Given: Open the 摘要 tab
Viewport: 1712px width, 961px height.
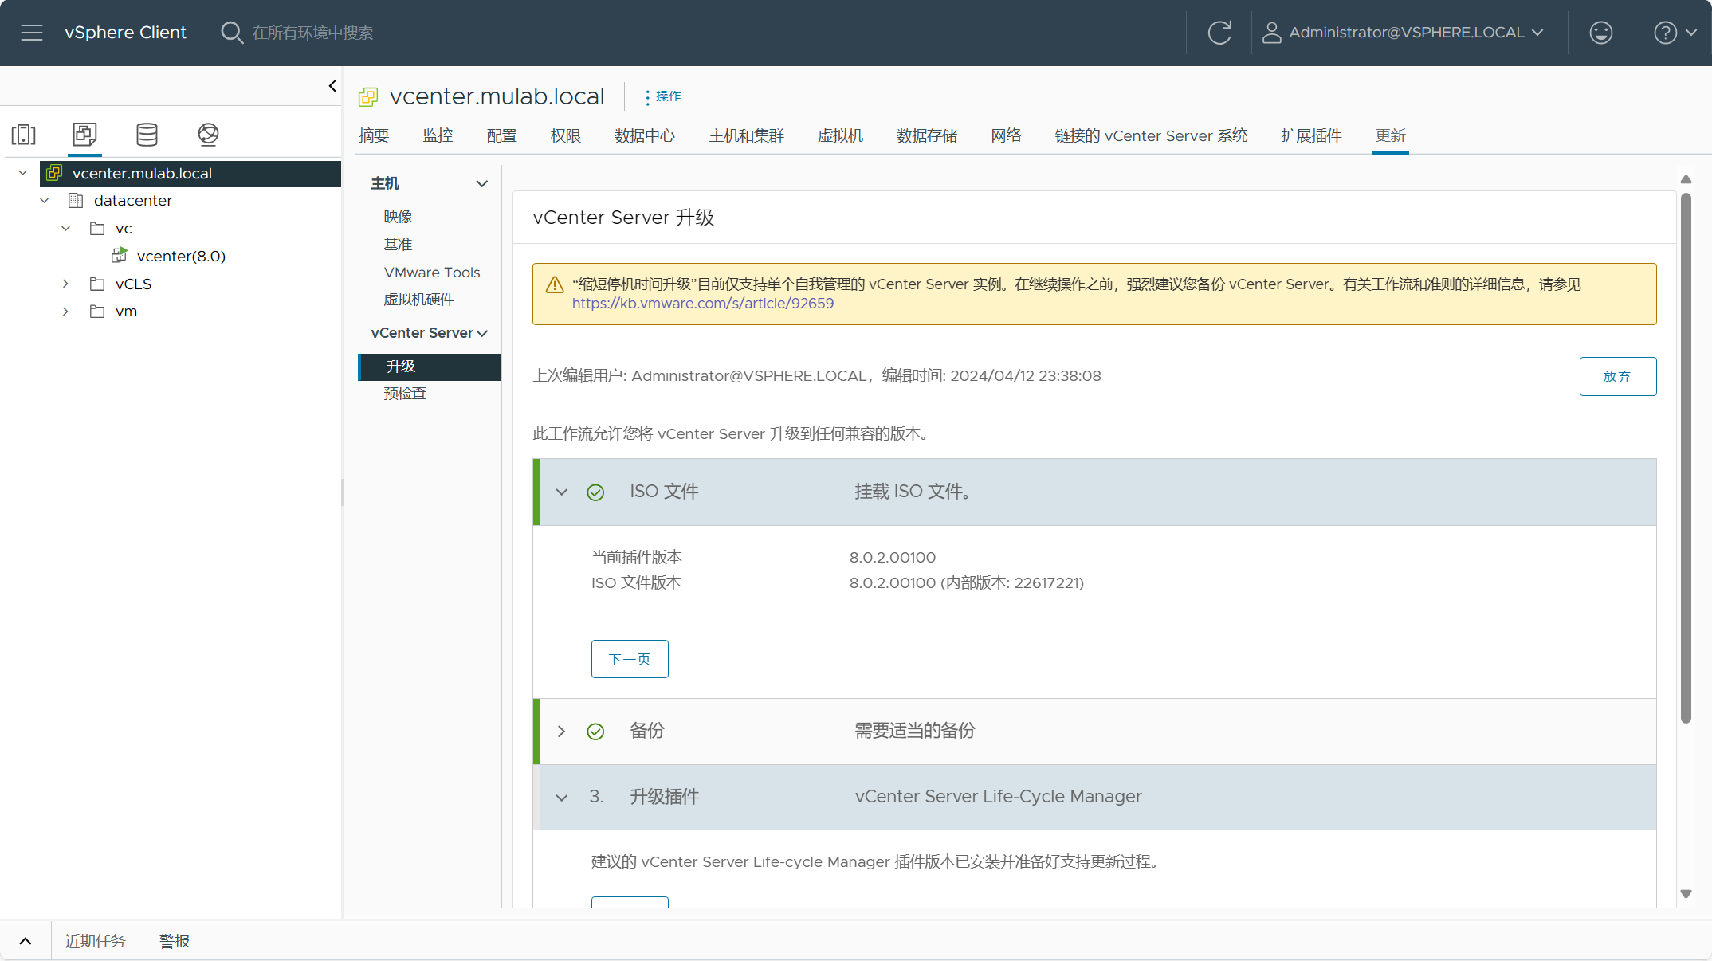Looking at the screenshot, I should (x=374, y=135).
